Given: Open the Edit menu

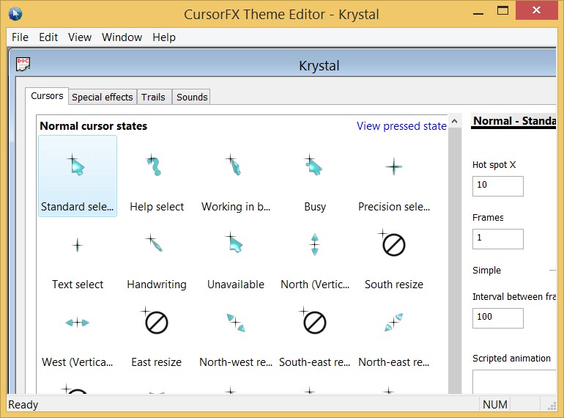Looking at the screenshot, I should click(48, 37).
